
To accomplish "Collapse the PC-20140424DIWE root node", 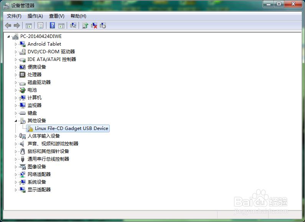I will point(8,36).
